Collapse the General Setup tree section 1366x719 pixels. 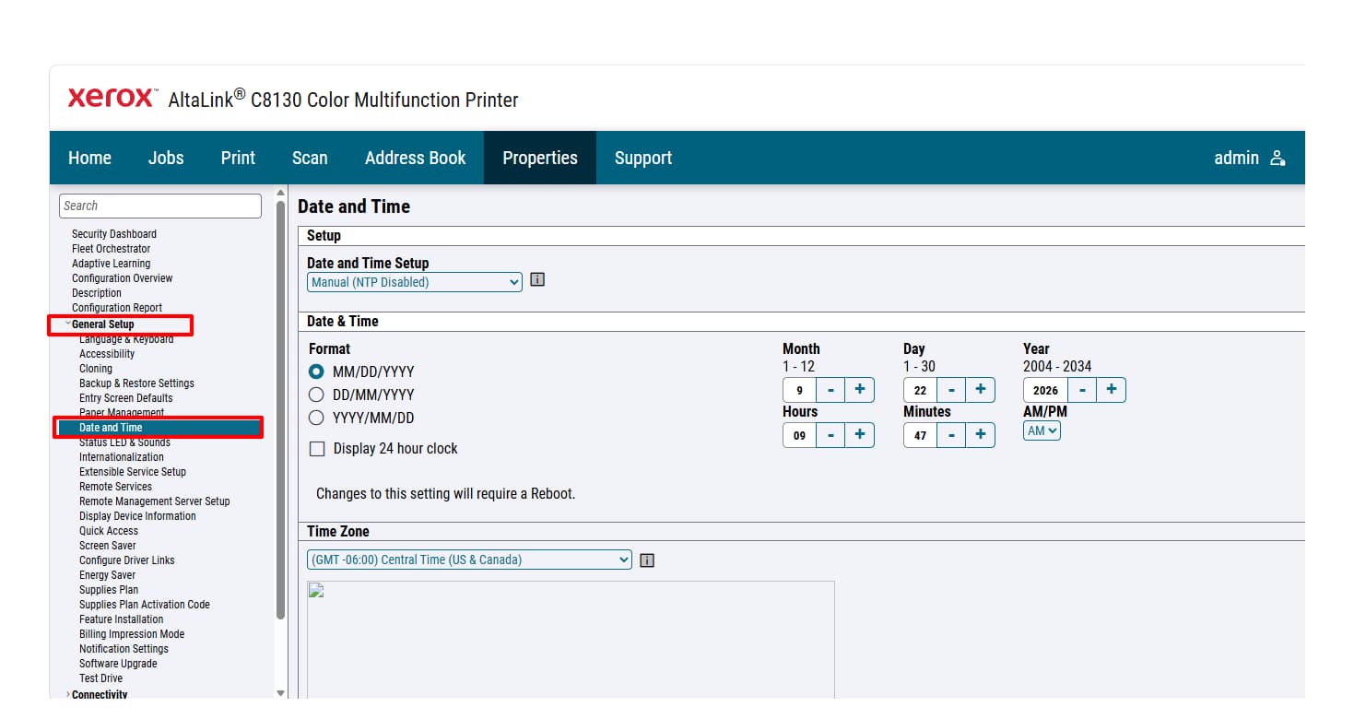(x=67, y=324)
